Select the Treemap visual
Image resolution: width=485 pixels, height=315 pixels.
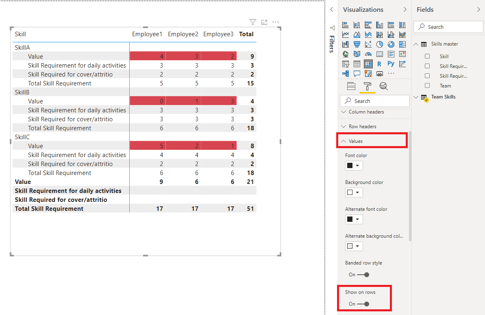click(402, 44)
